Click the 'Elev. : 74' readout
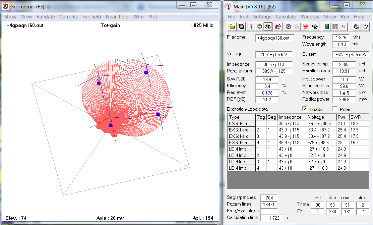This screenshot has height=225, width=373. [x=16, y=218]
